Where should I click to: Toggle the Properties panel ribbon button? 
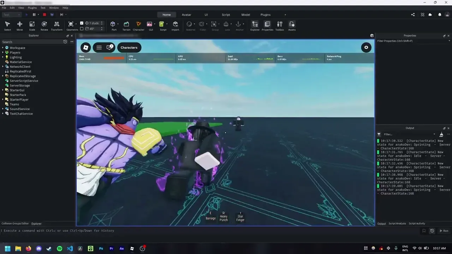(x=267, y=26)
